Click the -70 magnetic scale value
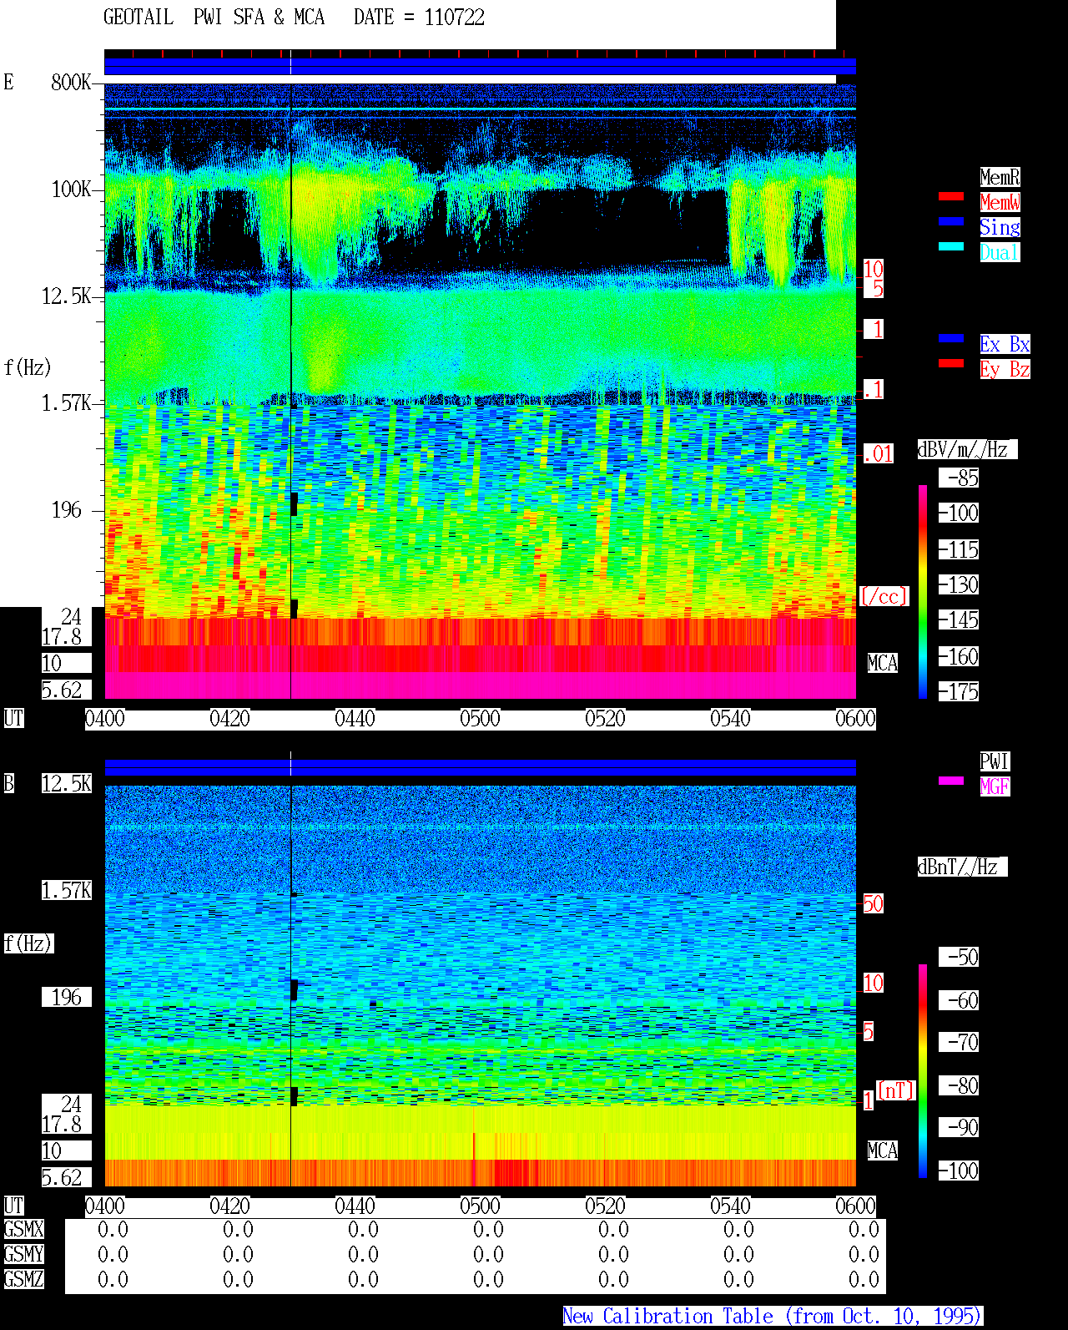This screenshot has height=1330, width=1068. pos(959,1042)
